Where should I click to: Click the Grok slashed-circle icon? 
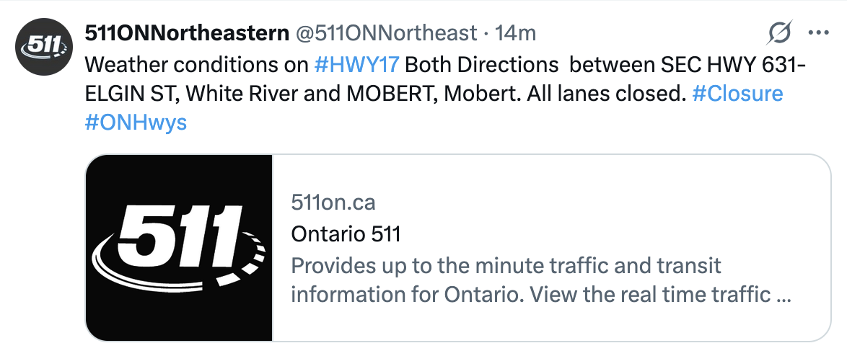click(x=780, y=32)
